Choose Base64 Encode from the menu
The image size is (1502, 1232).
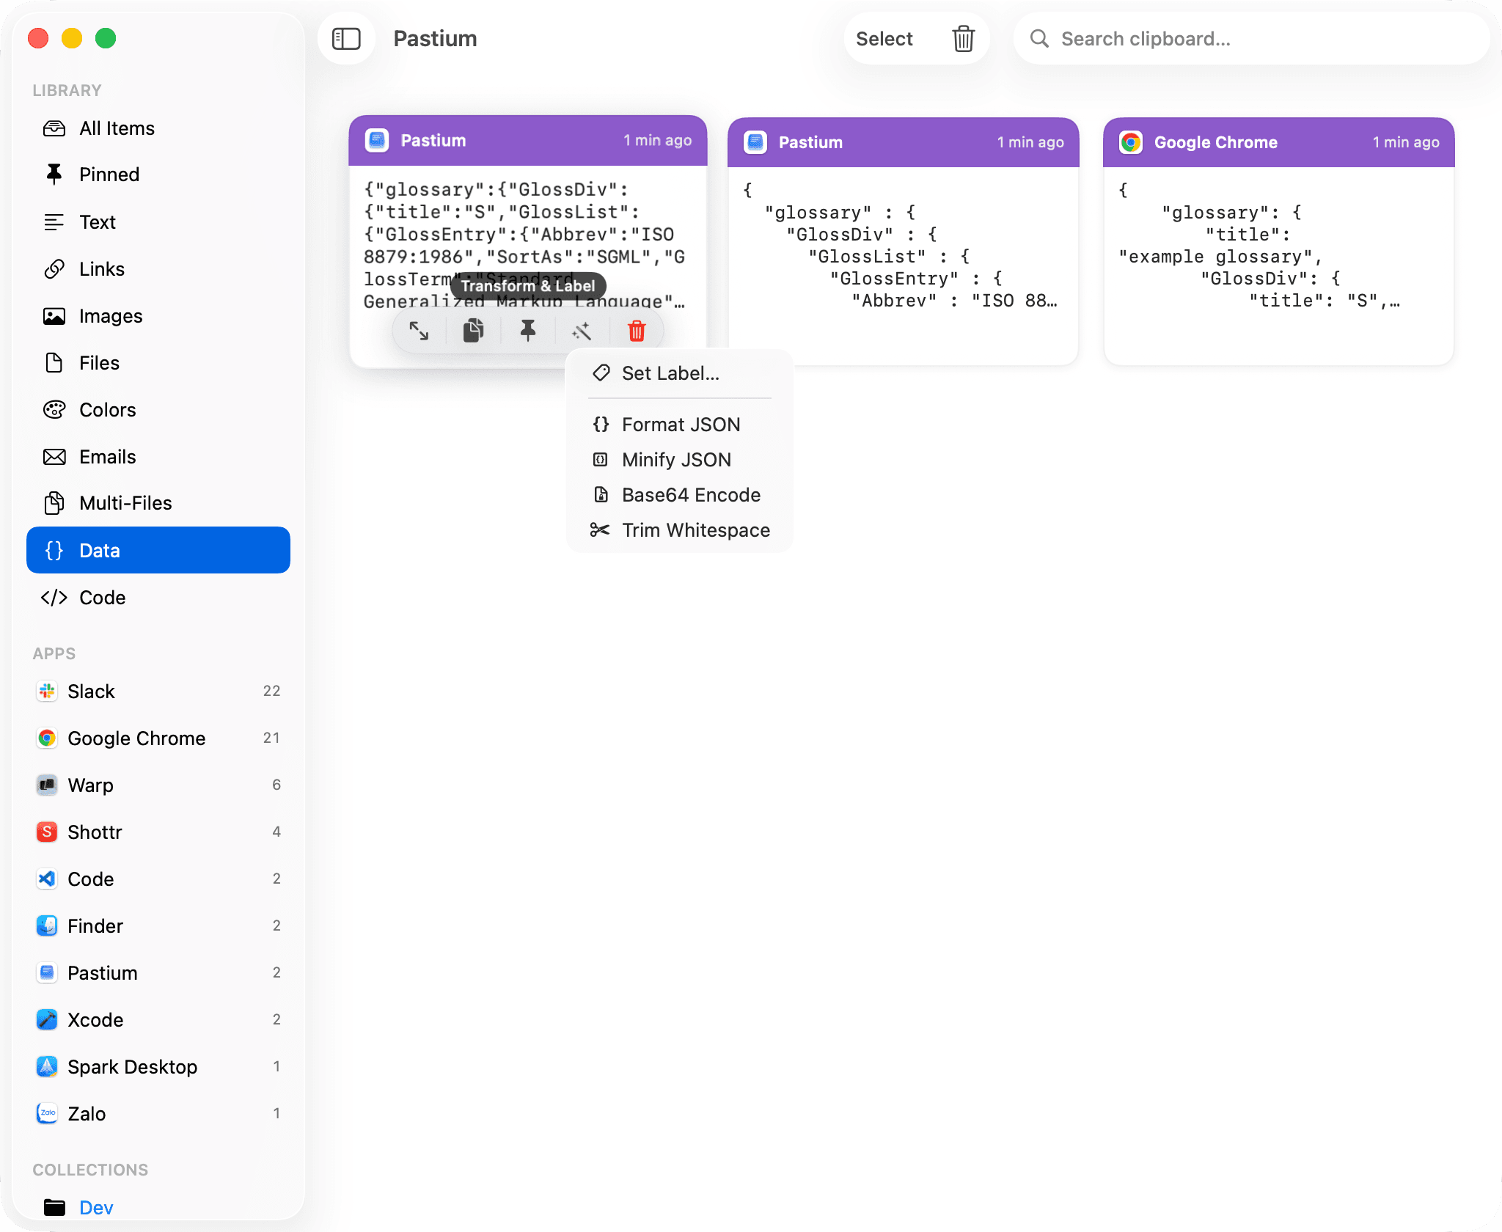pyautogui.click(x=679, y=495)
